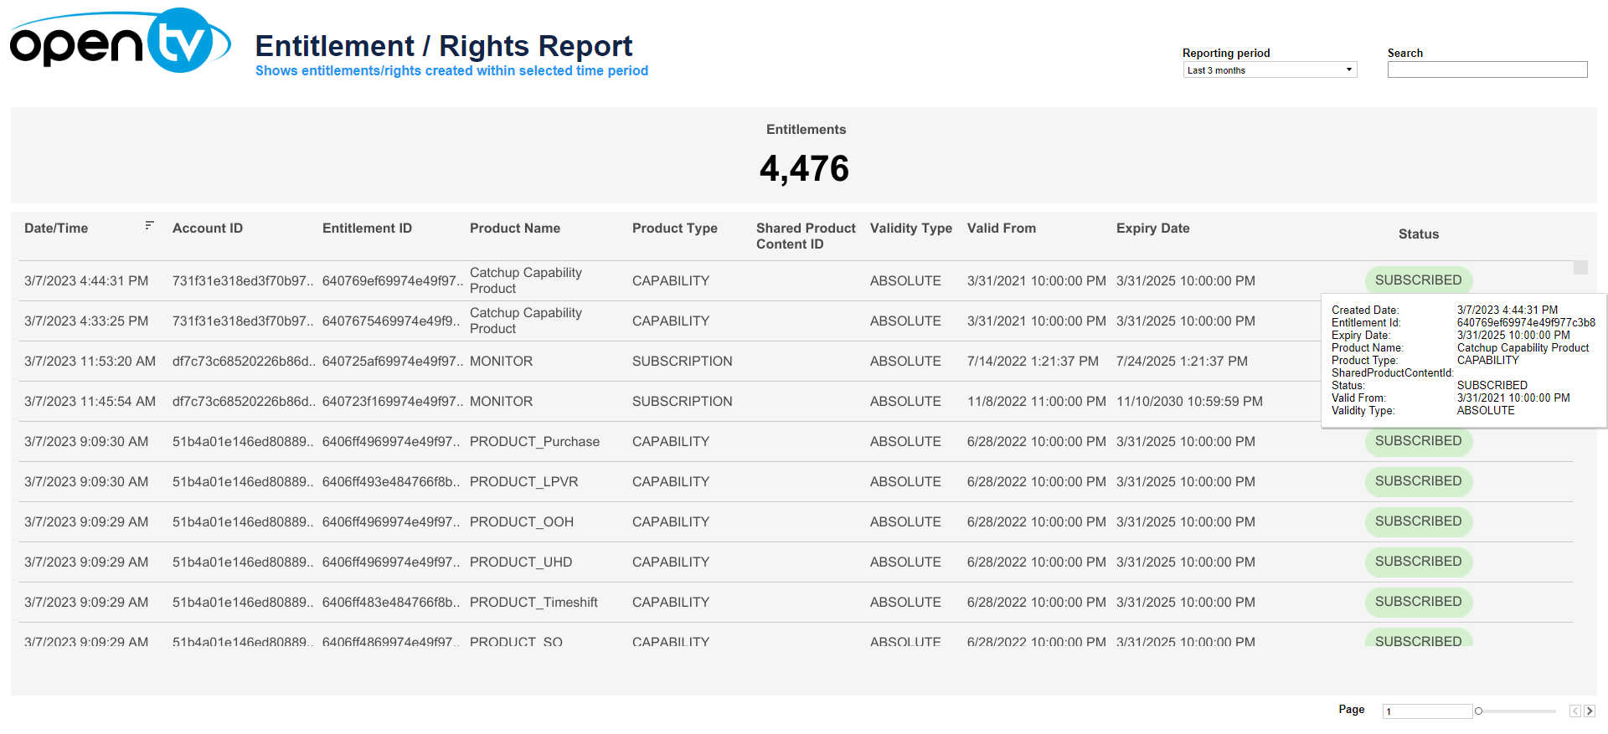The width and height of the screenshot is (1608, 734).
Task: Click the OpenTV logo
Action: pyautogui.click(x=120, y=41)
